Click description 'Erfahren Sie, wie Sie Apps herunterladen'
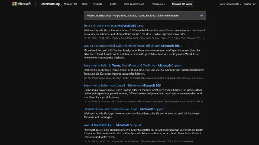This screenshot has width=259, height=145. tap(142, 115)
